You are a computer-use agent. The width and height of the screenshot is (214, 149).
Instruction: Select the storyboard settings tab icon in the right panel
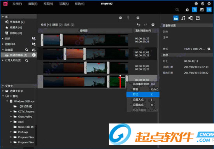176,18
